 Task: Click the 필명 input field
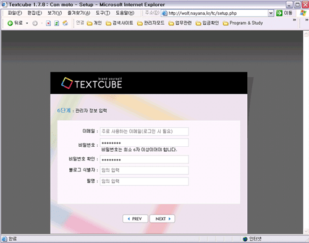144,181
